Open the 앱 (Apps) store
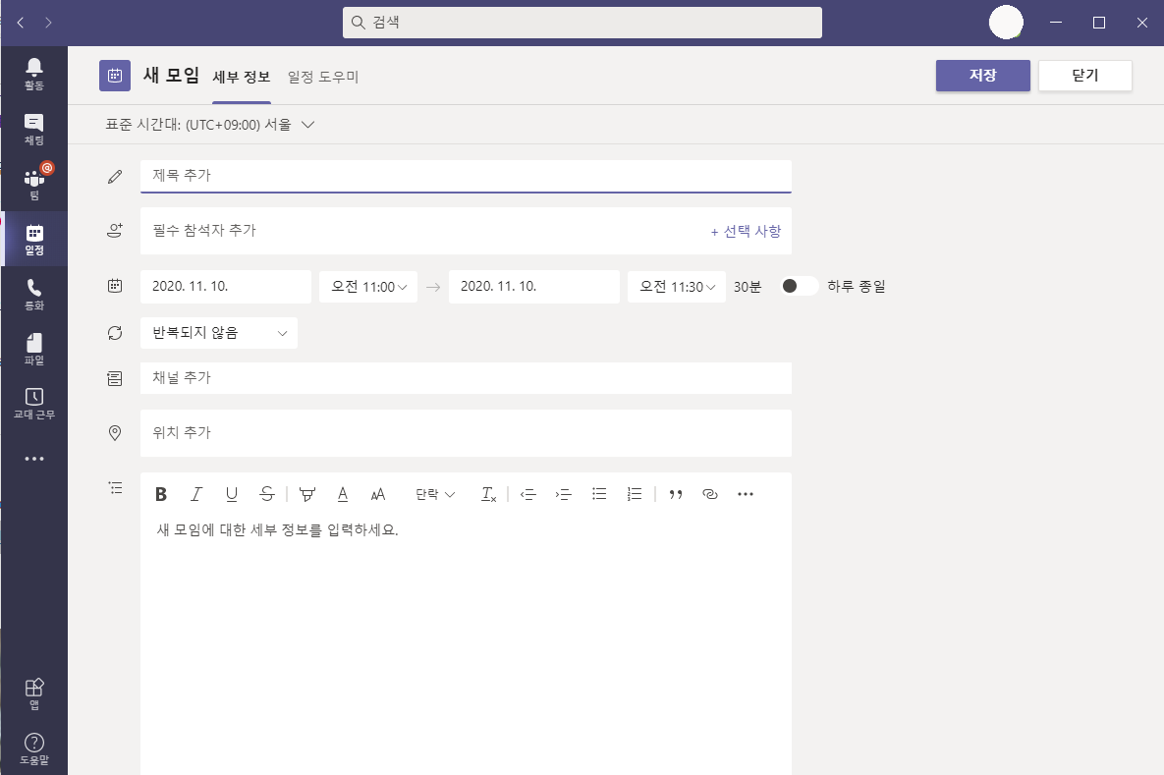Screen dimensions: 1164x775 click(34, 694)
